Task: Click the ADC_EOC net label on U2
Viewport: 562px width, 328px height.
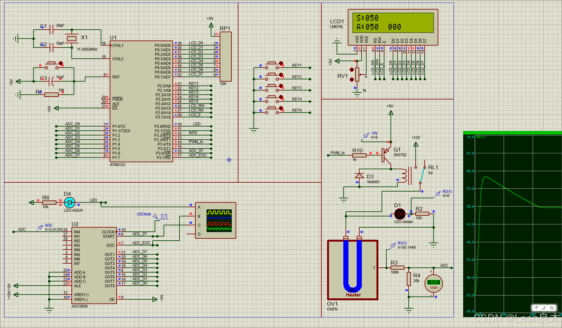Action: 141,243
